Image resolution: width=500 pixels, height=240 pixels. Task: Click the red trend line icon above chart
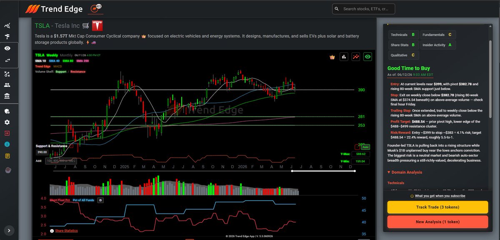[x=356, y=57]
